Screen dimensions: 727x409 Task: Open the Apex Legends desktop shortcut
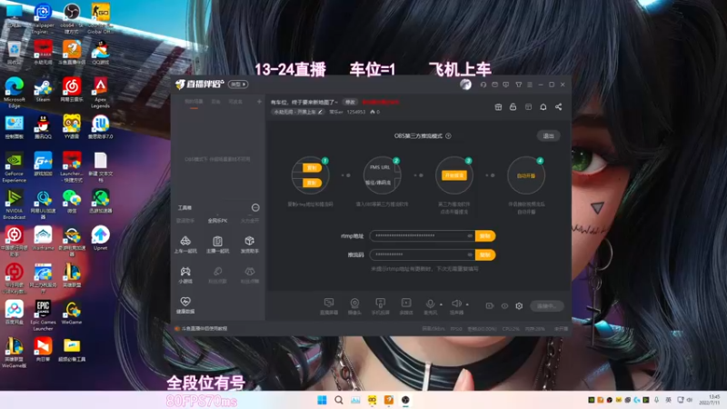coord(100,93)
